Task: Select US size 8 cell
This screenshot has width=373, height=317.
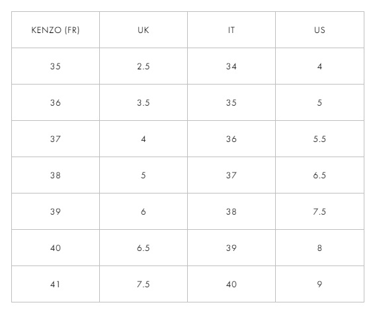Action: click(319, 248)
